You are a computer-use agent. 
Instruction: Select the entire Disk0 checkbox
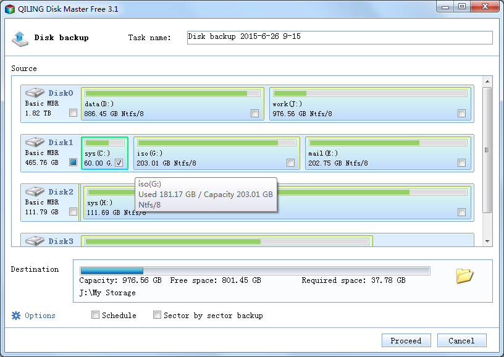73,113
